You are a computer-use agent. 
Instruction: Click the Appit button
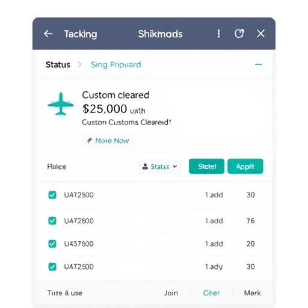(x=245, y=166)
